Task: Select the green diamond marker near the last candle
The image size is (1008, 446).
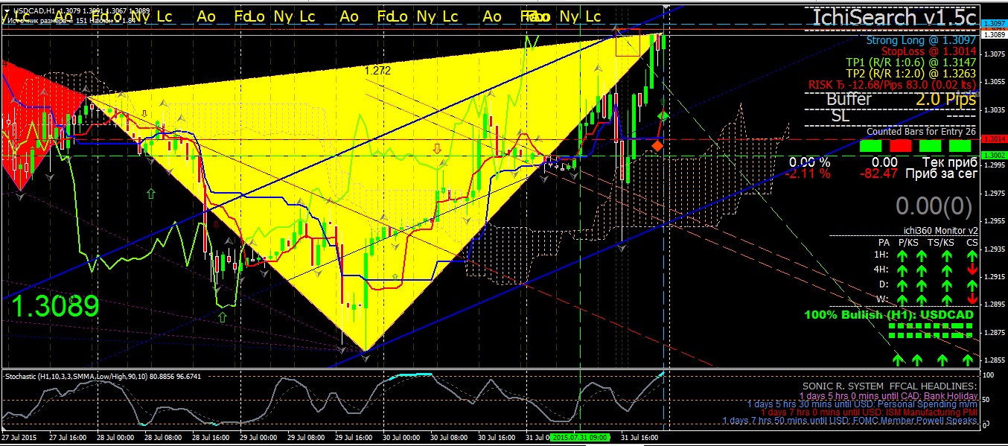Action: click(x=665, y=115)
